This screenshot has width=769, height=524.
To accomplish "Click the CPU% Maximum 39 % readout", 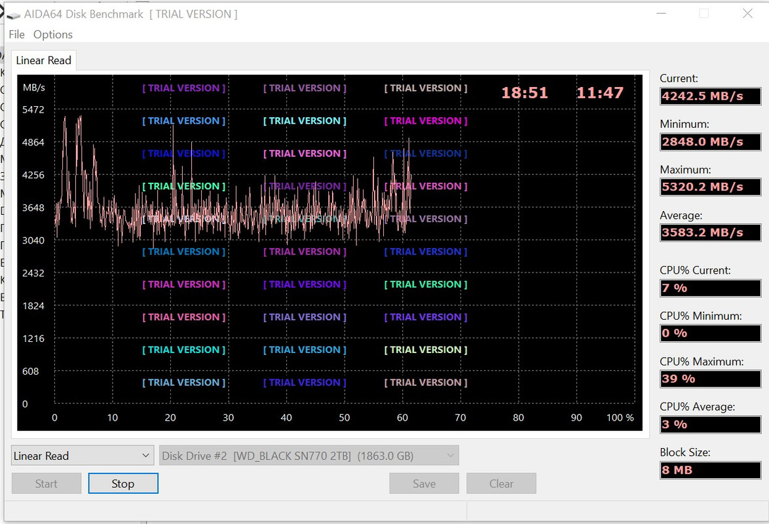I will pos(711,379).
